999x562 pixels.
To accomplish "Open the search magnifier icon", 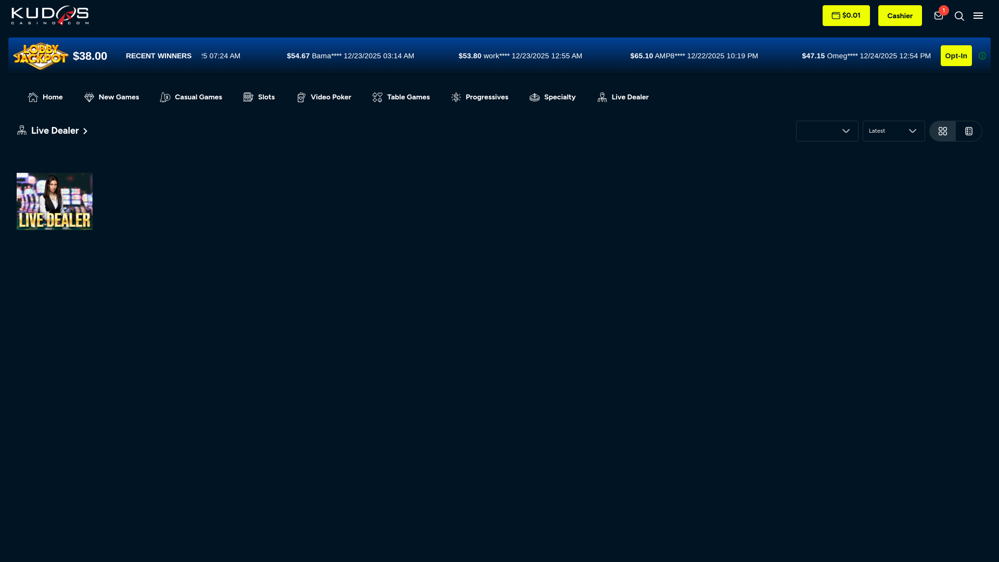I will pos(959,16).
